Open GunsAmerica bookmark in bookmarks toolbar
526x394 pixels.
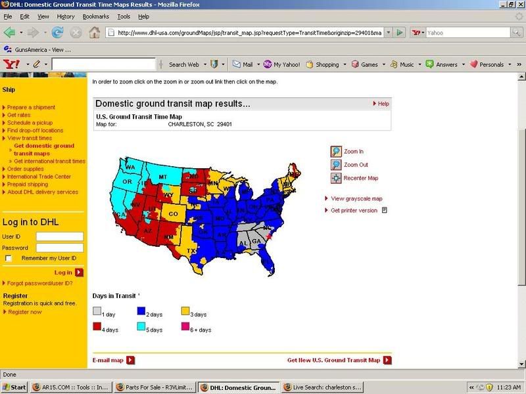coord(37,50)
